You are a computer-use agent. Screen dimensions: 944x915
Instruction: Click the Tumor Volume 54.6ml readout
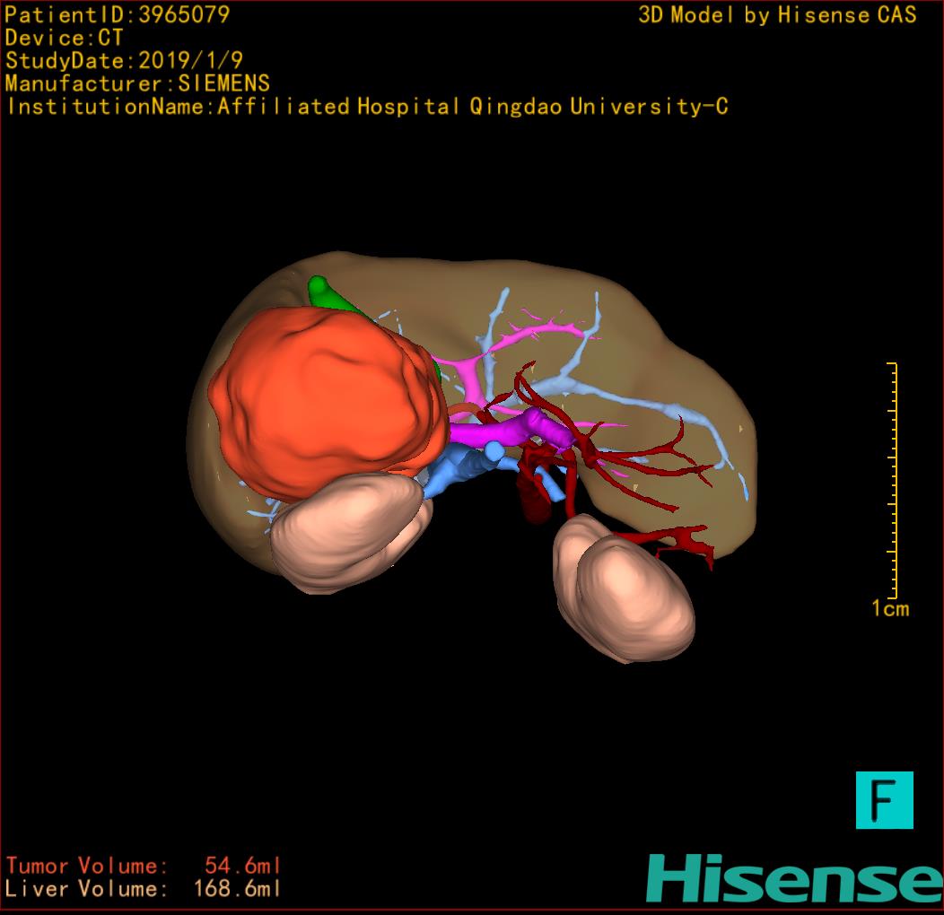pyautogui.click(x=144, y=866)
